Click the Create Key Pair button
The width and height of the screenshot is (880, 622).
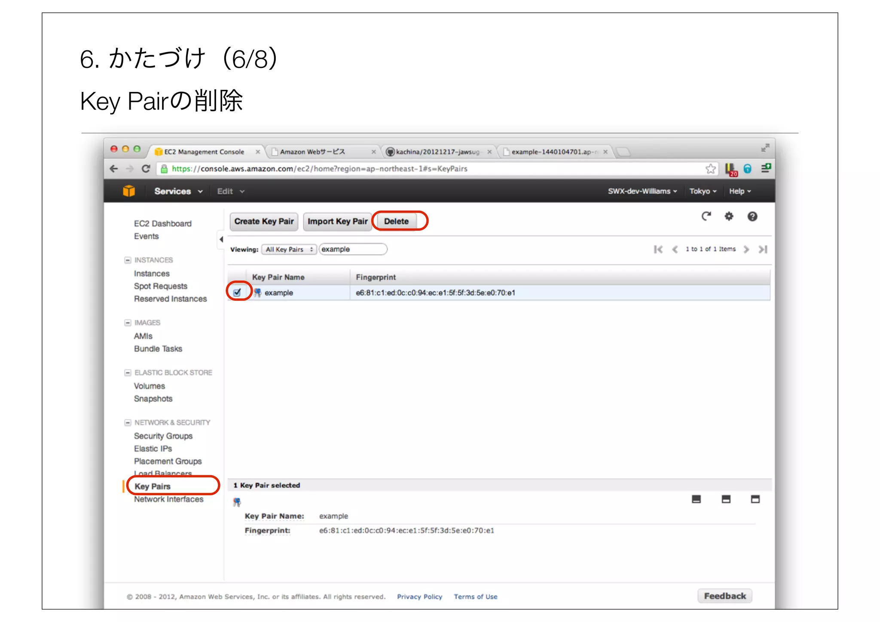(x=264, y=221)
